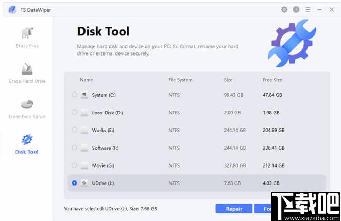Click the 47.84 GB free size value
Viewport: 341px width, 221px height.
tap(272, 95)
